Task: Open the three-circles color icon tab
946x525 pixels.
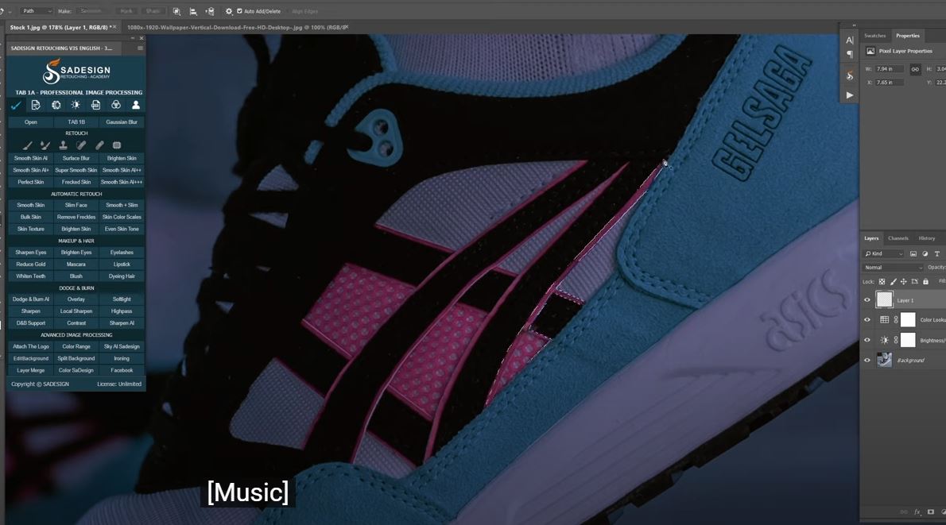Action: pos(116,106)
